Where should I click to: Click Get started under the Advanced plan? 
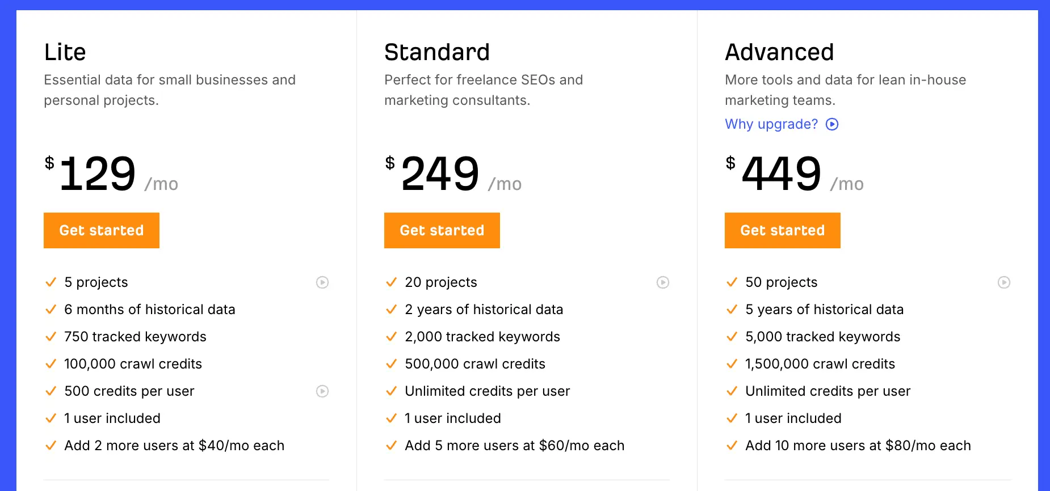(x=782, y=230)
